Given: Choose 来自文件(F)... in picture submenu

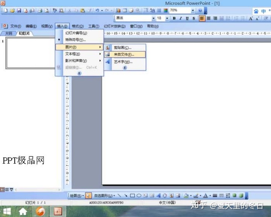Looking at the screenshot, I should [x=125, y=55].
